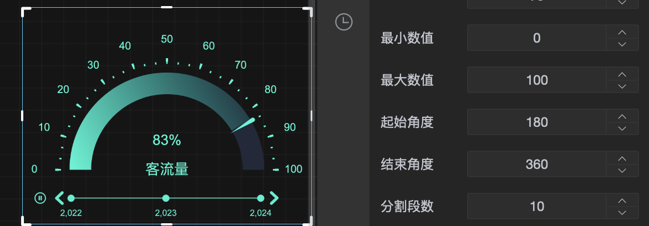Open the clock icon panel in sidebar

(343, 22)
